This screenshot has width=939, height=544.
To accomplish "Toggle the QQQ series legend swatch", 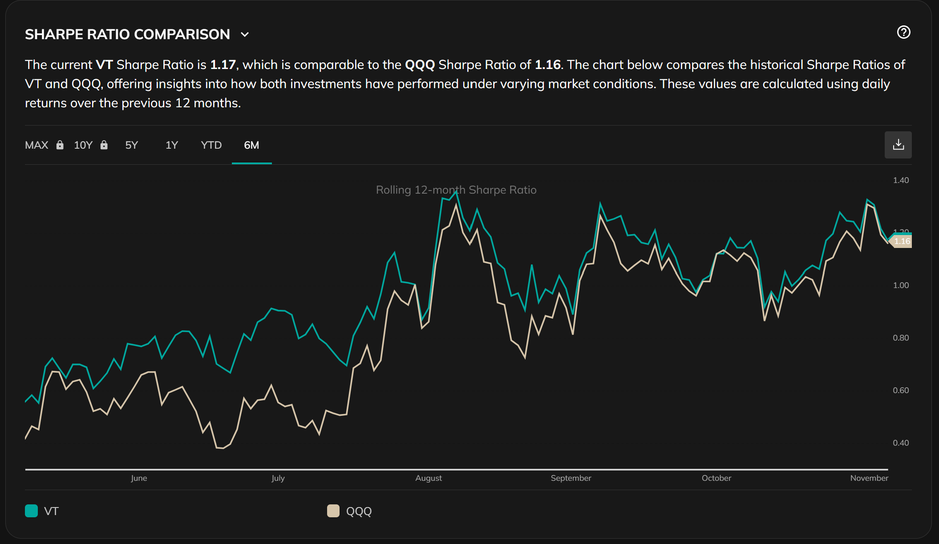I will tap(333, 511).
